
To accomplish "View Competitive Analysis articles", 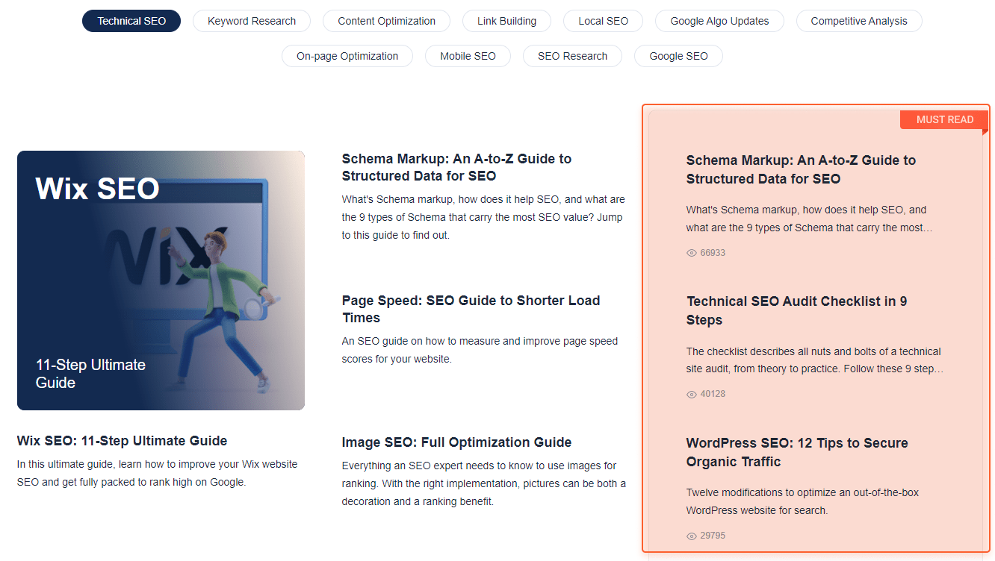I will click(x=859, y=21).
